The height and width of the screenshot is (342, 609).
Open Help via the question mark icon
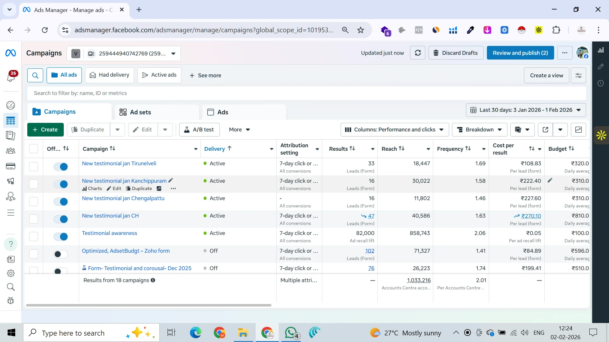click(11, 244)
